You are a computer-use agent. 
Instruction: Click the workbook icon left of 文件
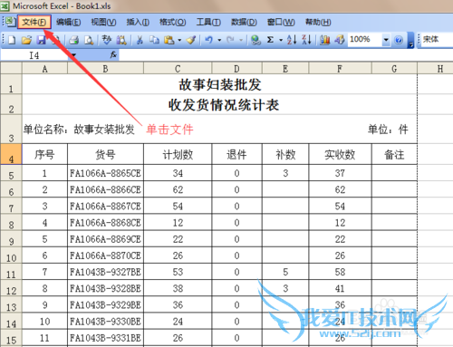[x=10, y=22]
